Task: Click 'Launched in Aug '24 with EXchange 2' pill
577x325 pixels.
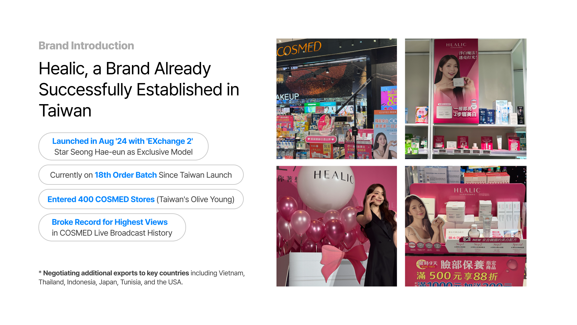Action: (123, 141)
